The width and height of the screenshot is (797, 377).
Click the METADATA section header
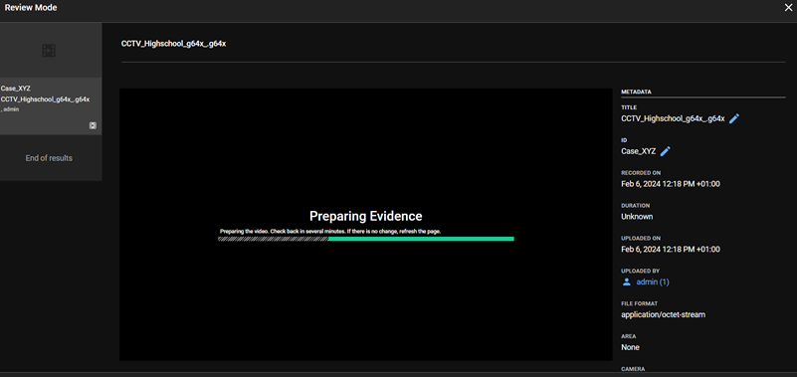pyautogui.click(x=637, y=92)
